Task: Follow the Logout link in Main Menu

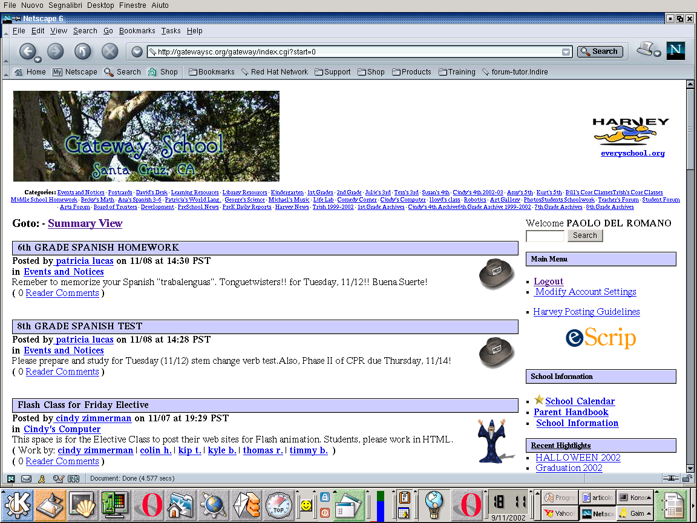Action: [x=549, y=281]
